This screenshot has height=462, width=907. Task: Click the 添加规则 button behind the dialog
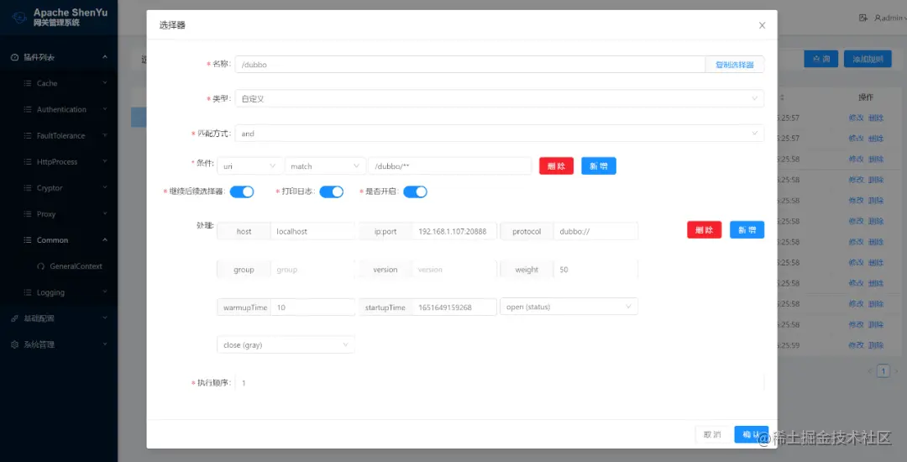(868, 59)
